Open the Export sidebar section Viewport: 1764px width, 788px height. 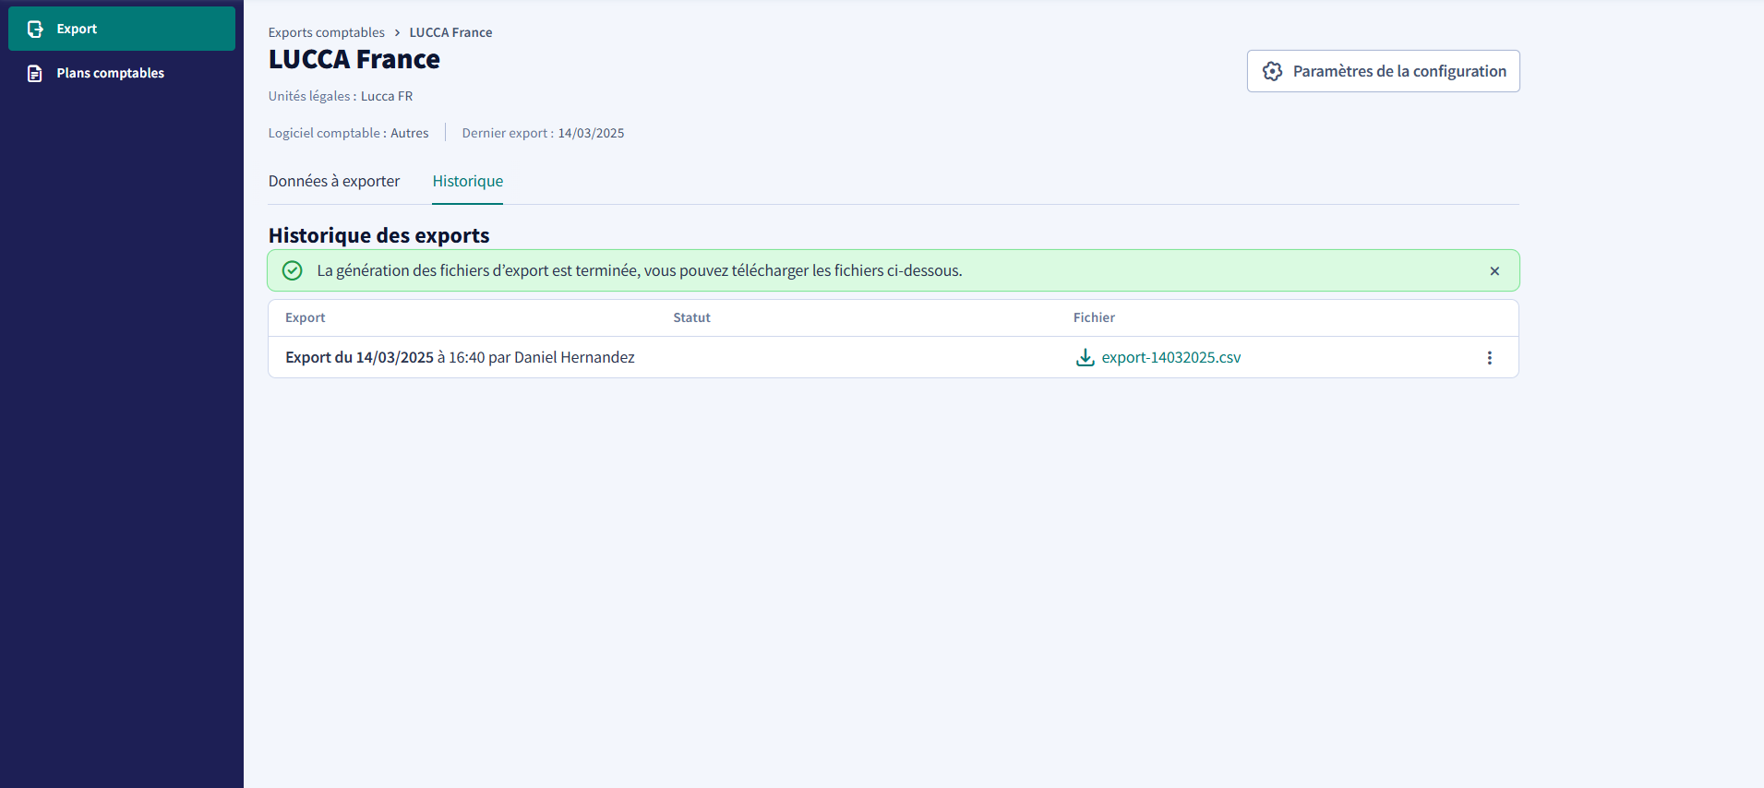pyautogui.click(x=122, y=29)
